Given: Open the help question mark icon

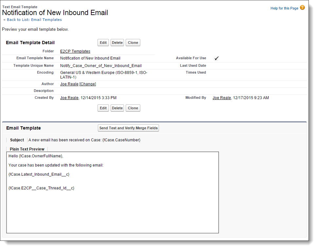Looking at the screenshot, I should (302, 8).
